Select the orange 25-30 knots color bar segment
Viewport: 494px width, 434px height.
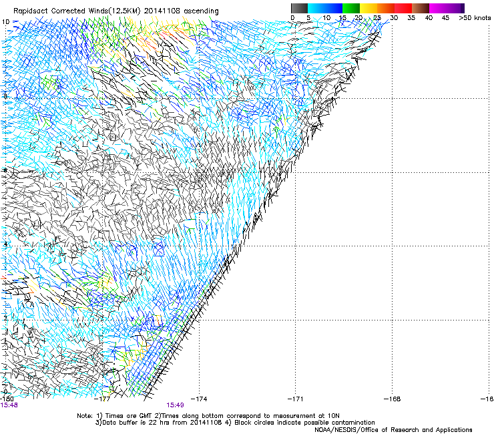[x=385, y=8]
